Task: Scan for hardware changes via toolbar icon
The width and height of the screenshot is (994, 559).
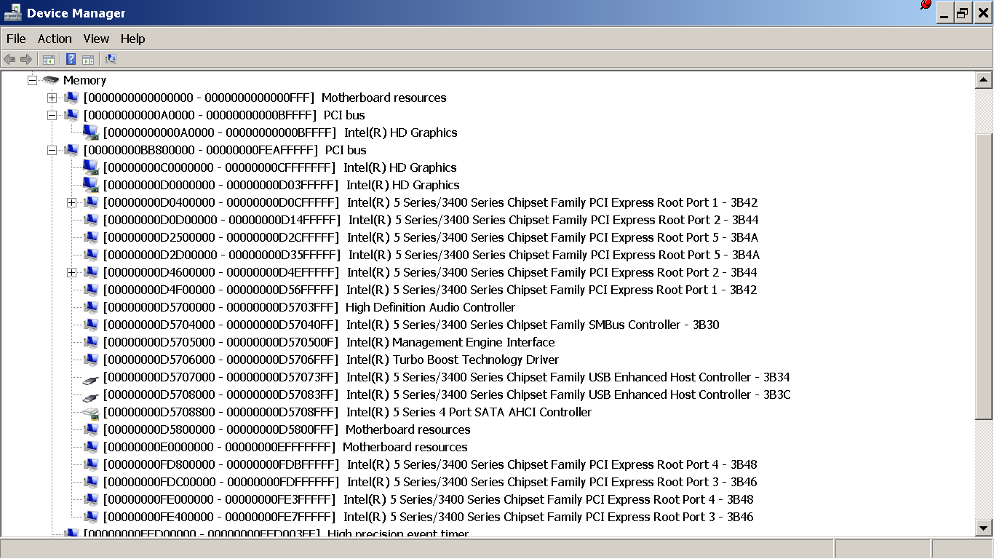Action: [x=111, y=59]
